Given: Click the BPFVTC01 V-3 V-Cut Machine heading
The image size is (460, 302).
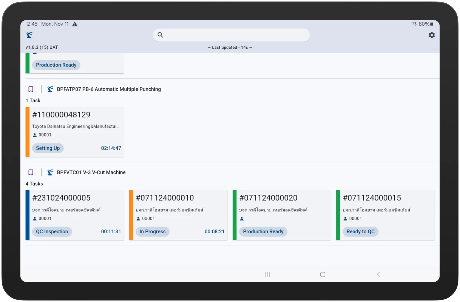Looking at the screenshot, I should (x=91, y=173).
